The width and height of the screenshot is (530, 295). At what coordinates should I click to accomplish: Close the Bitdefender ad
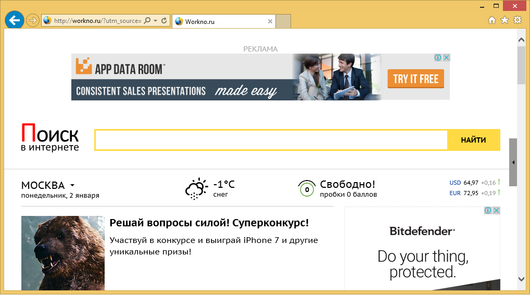(x=496, y=211)
